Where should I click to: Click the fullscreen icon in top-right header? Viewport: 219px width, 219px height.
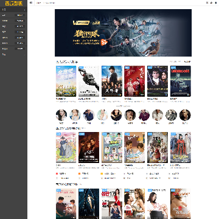pyautogui.click(x=207, y=3)
